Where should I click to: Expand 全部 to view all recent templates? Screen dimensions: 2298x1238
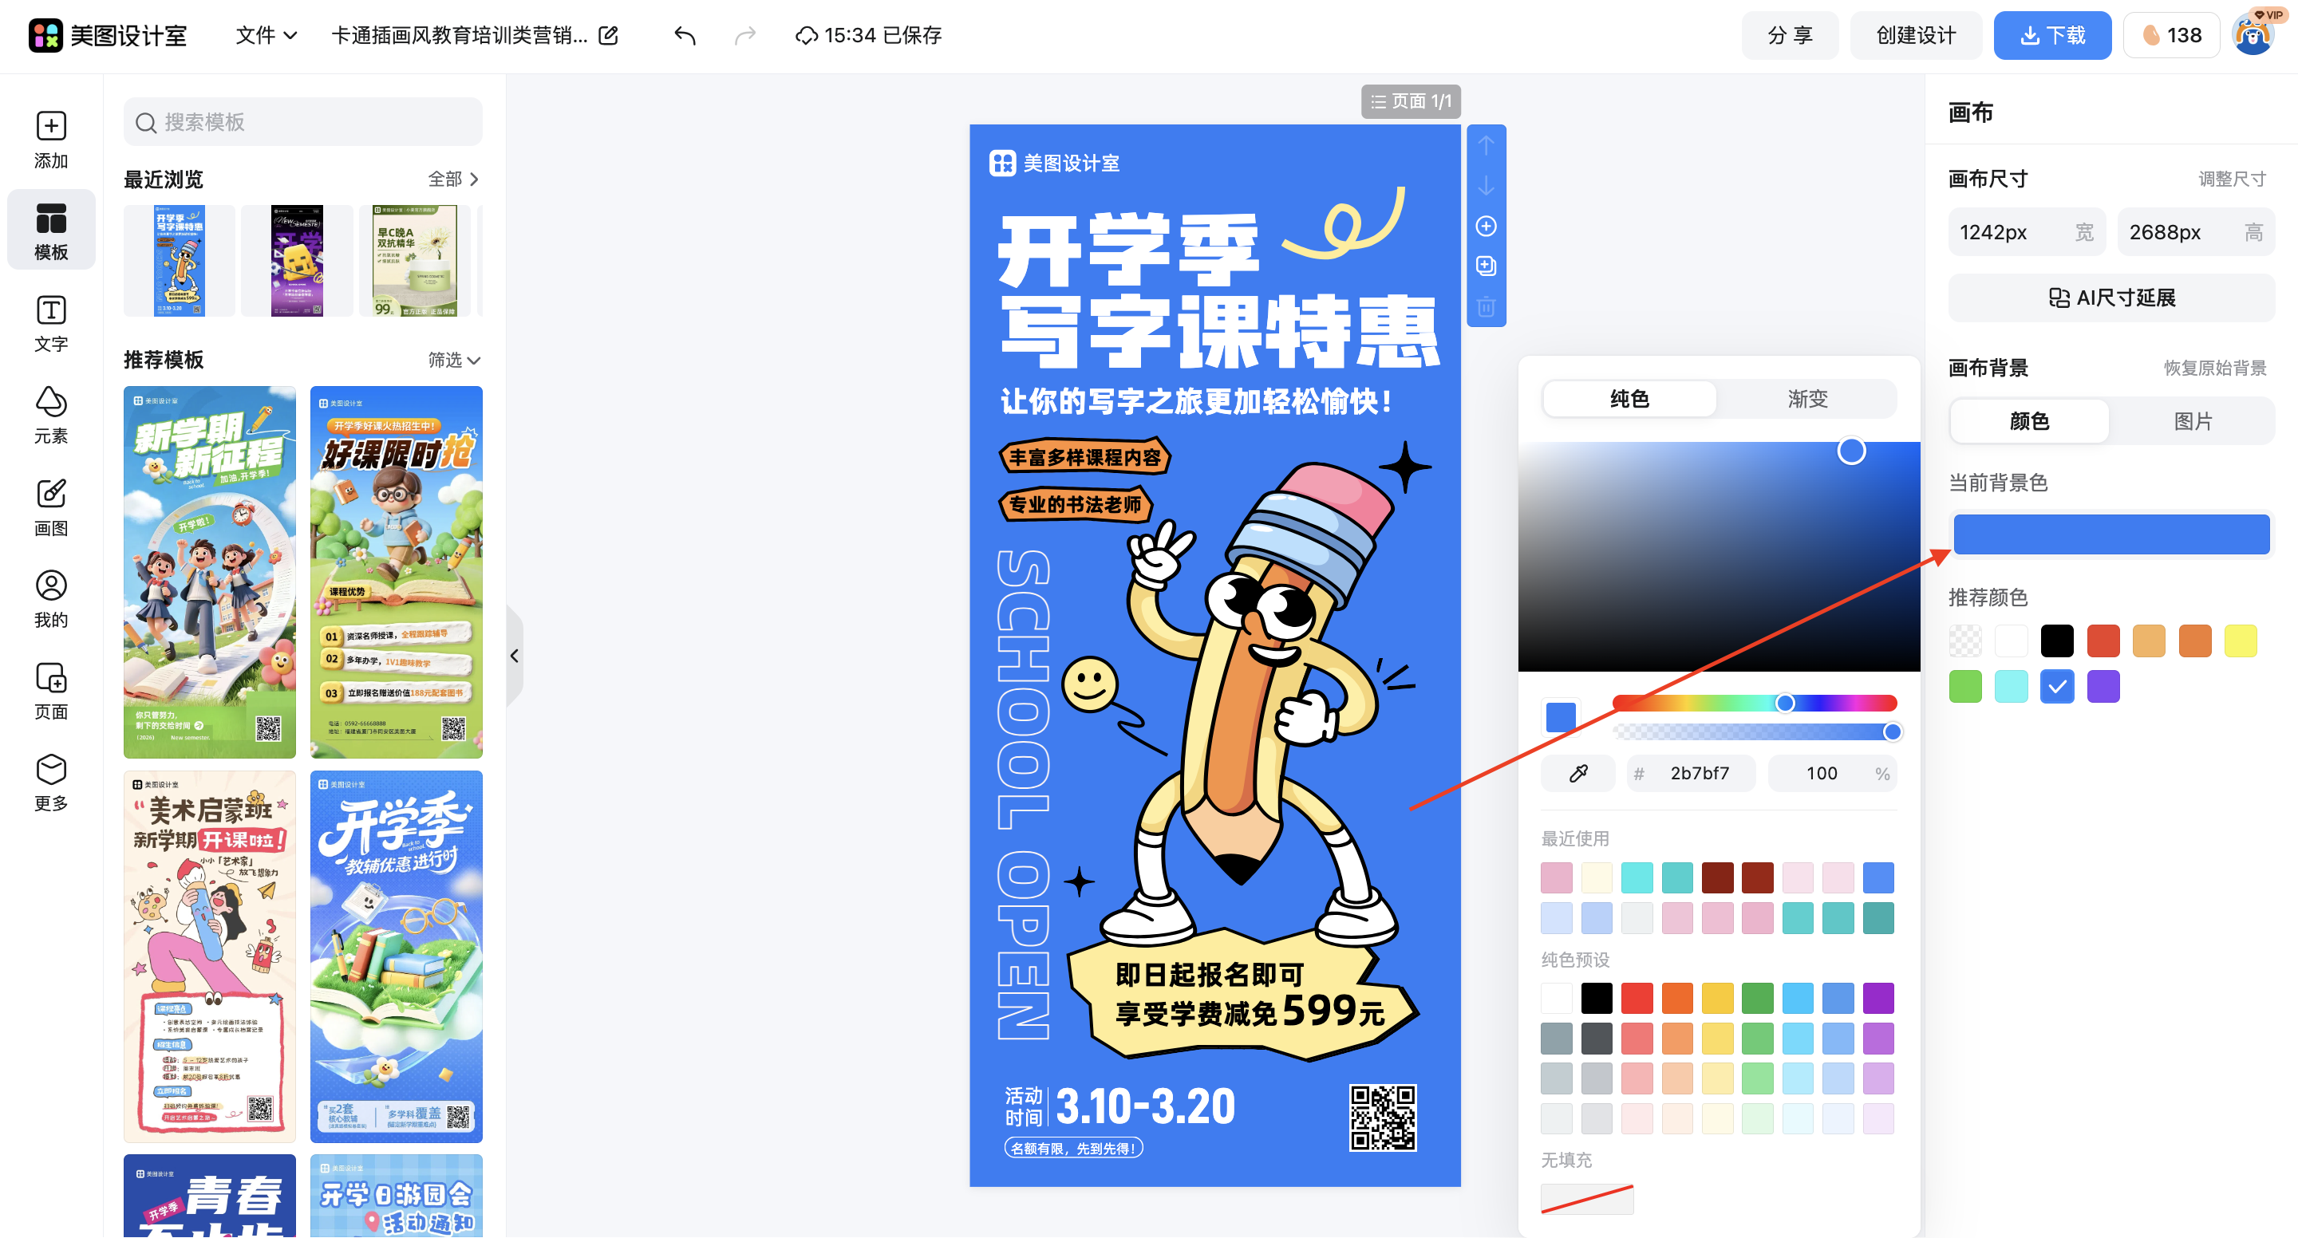[x=452, y=179]
